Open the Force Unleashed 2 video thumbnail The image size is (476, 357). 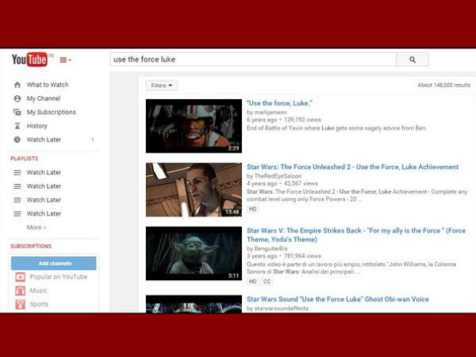194,190
